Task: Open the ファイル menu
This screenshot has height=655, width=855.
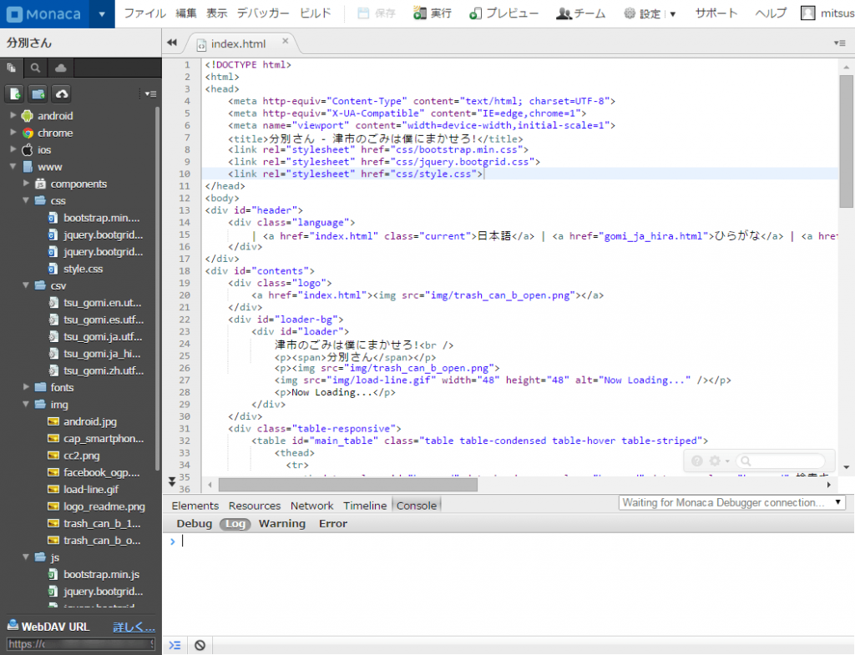Action: tap(144, 13)
